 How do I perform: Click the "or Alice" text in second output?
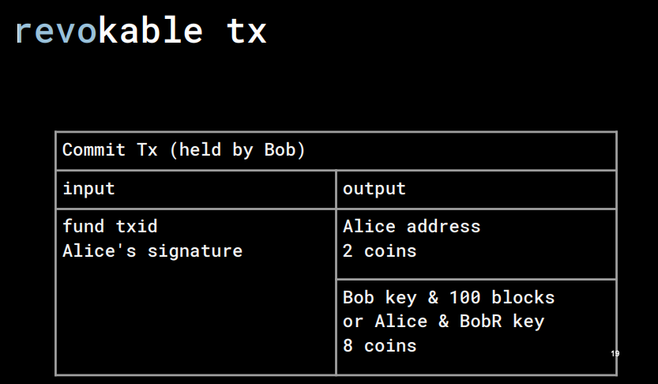(385, 322)
